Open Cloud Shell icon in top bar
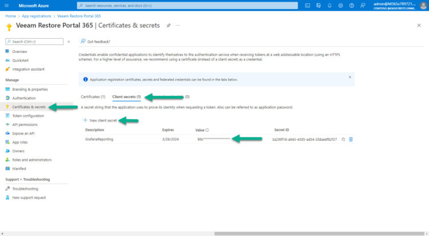Viewport: 429px width, 236px height. pyautogui.click(x=308, y=6)
